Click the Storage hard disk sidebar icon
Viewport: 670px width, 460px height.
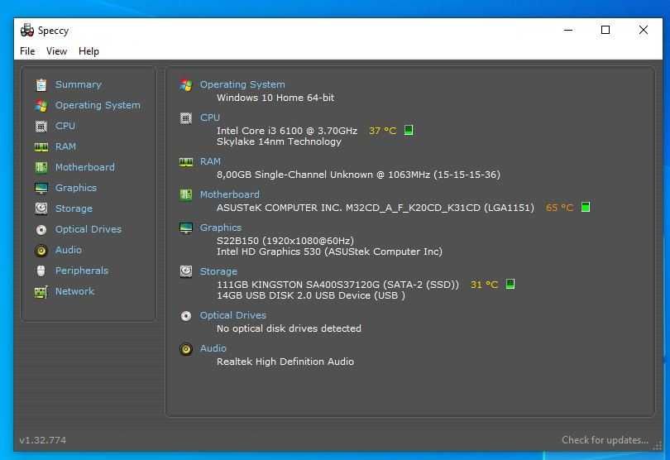point(41,208)
